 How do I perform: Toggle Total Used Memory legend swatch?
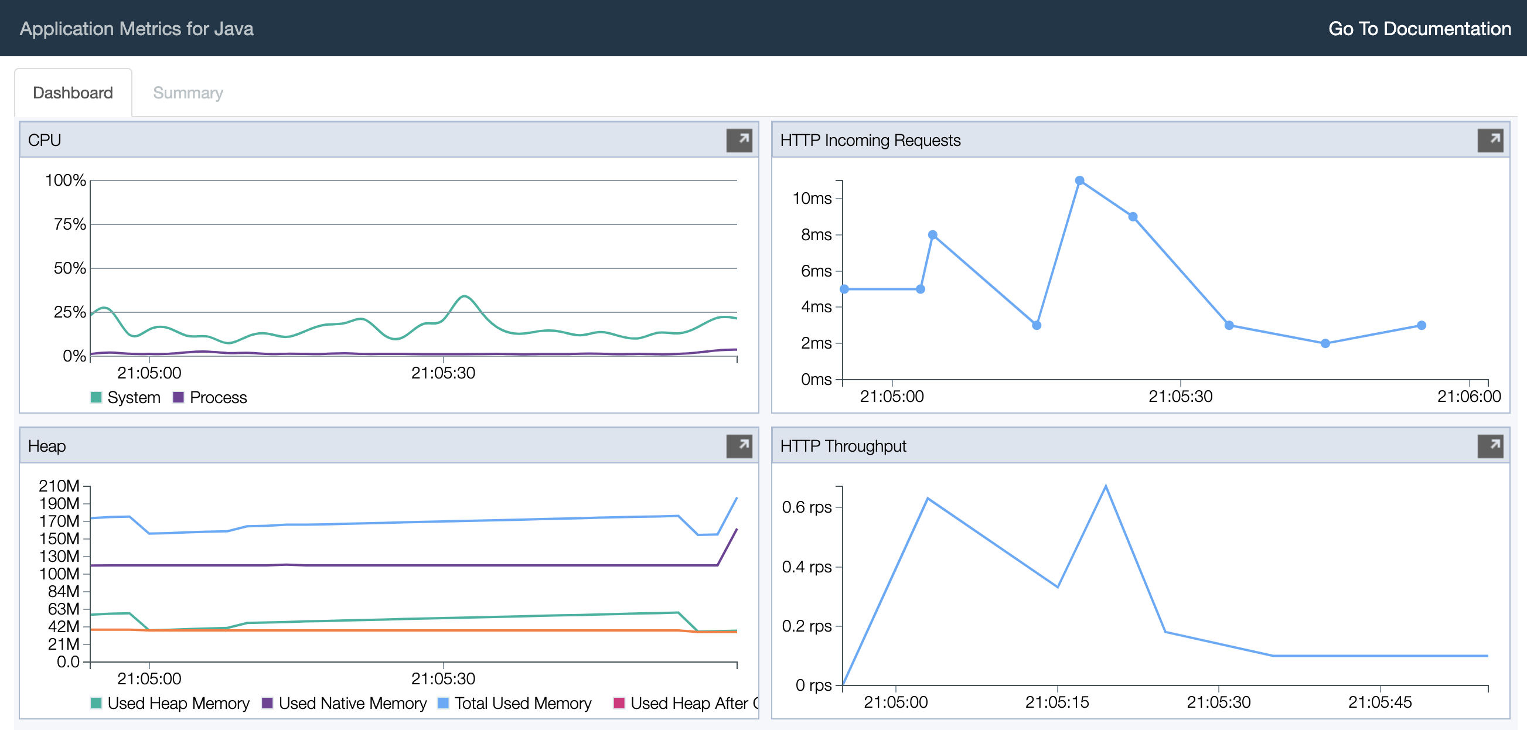coord(443,702)
